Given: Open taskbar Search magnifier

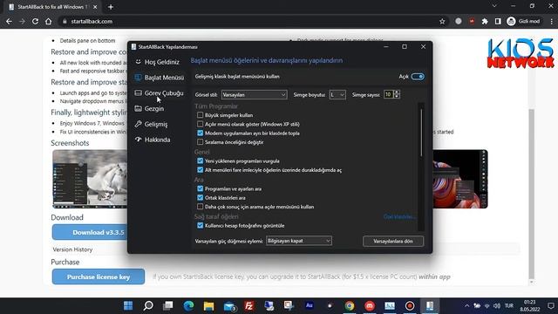Looking at the screenshot, I should (148, 305).
